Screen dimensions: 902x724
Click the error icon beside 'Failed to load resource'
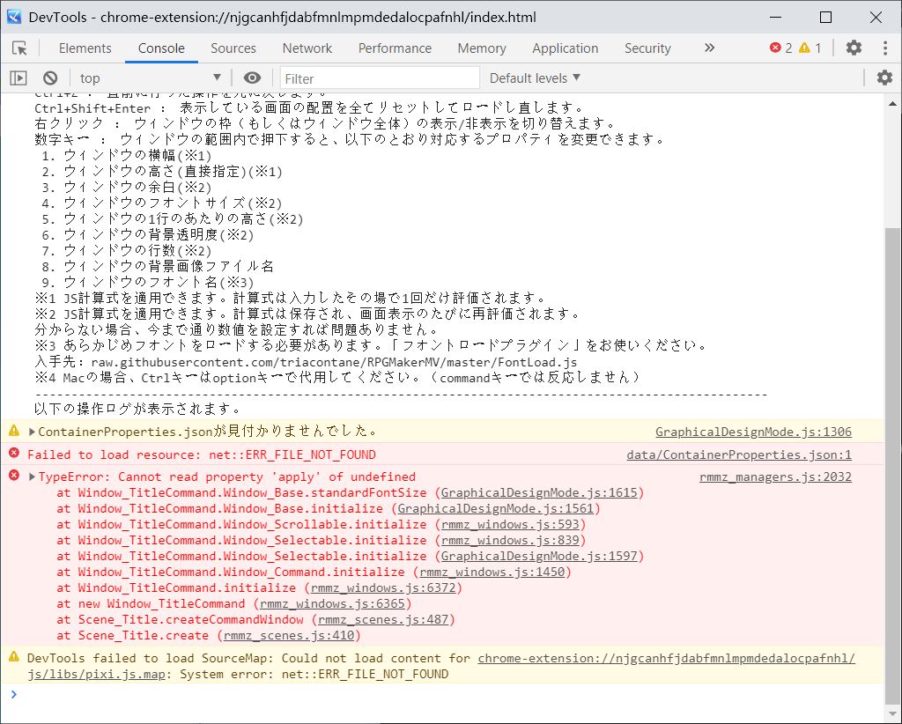pos(14,454)
